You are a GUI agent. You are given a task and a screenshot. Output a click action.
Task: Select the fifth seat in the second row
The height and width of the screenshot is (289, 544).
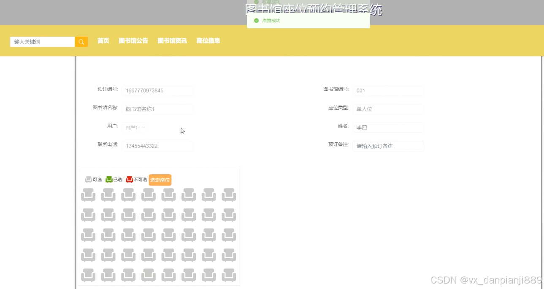(169, 215)
